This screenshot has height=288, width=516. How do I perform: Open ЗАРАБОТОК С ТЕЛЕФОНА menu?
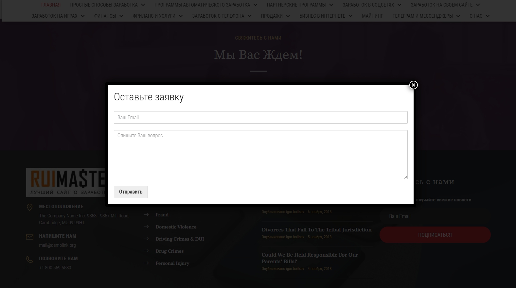pyautogui.click(x=218, y=16)
